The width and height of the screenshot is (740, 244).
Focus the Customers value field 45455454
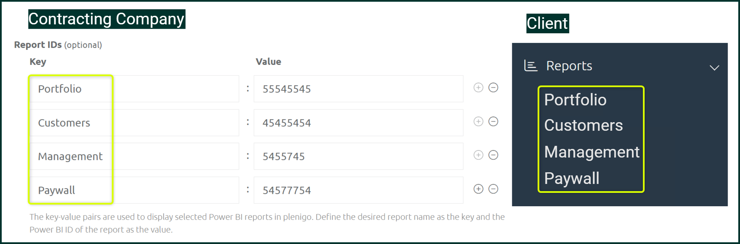click(x=359, y=123)
